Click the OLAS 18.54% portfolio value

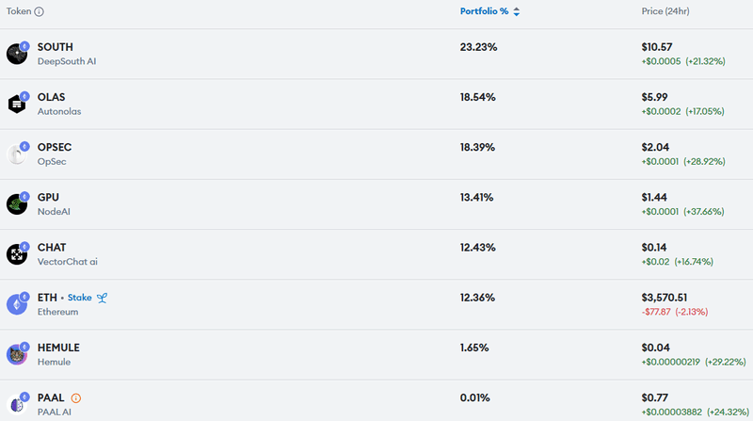[478, 97]
